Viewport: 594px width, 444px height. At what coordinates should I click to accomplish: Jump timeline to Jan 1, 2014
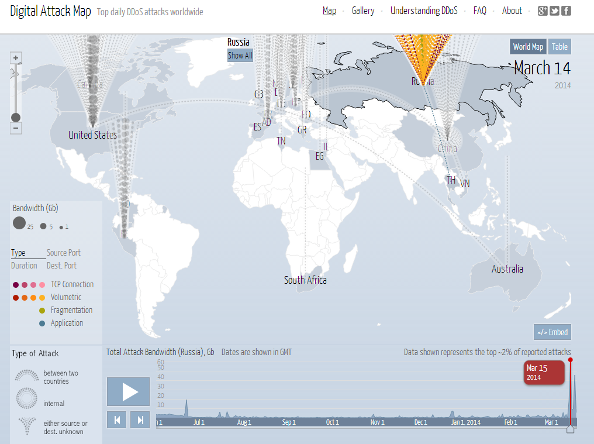click(465, 422)
